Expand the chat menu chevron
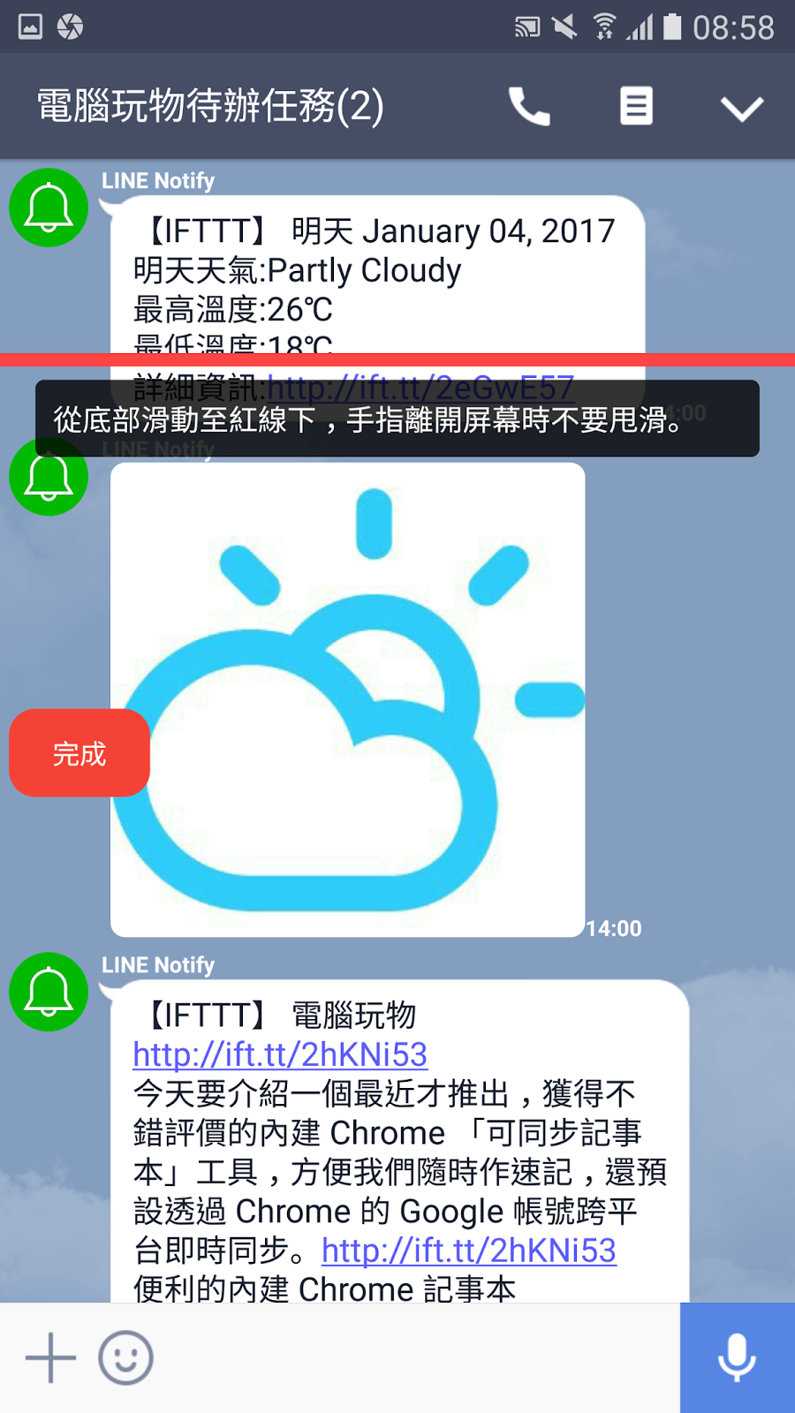This screenshot has height=1413, width=795. [x=741, y=109]
